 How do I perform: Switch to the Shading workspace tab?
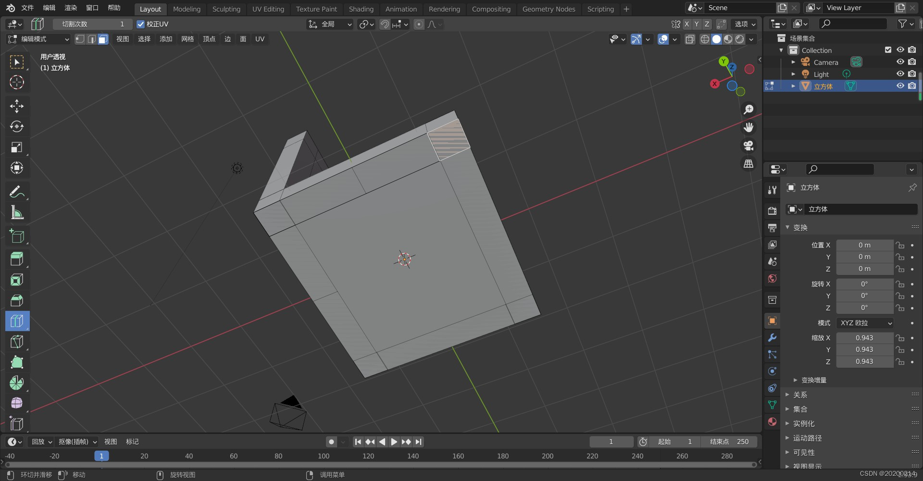coord(361,9)
